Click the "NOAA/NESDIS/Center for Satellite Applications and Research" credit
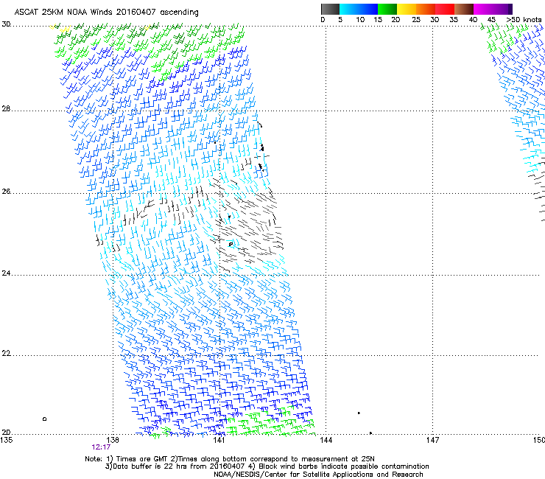 pos(318,475)
